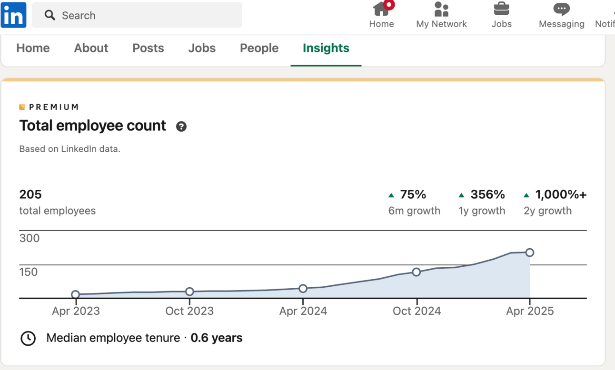Click the search magnifying glass icon
Screen dimensions: 615x370
(50, 15)
